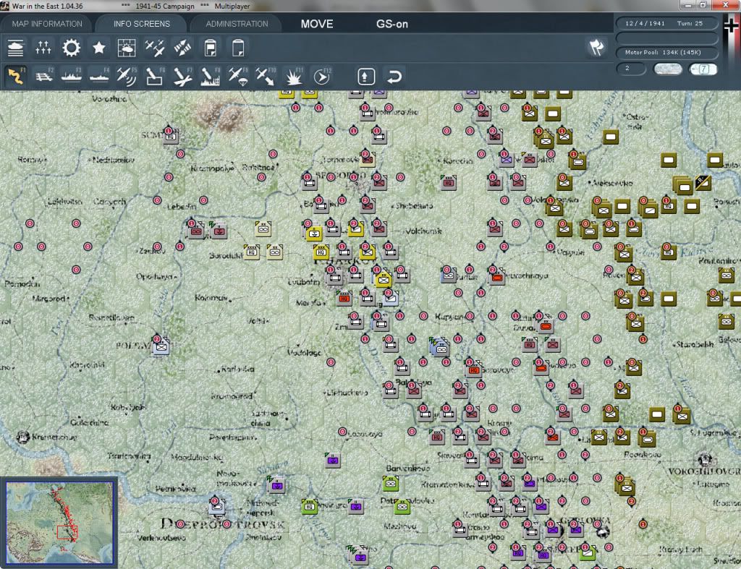Open the Losses screen (crosses icon)
The image size is (741, 569).
click(43, 48)
